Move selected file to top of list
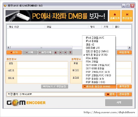The image size is (138, 117). (x=55, y=53)
